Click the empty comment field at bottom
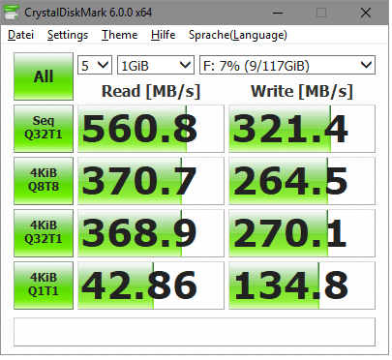Screen dimensions: 392x360 [x=195, y=332]
